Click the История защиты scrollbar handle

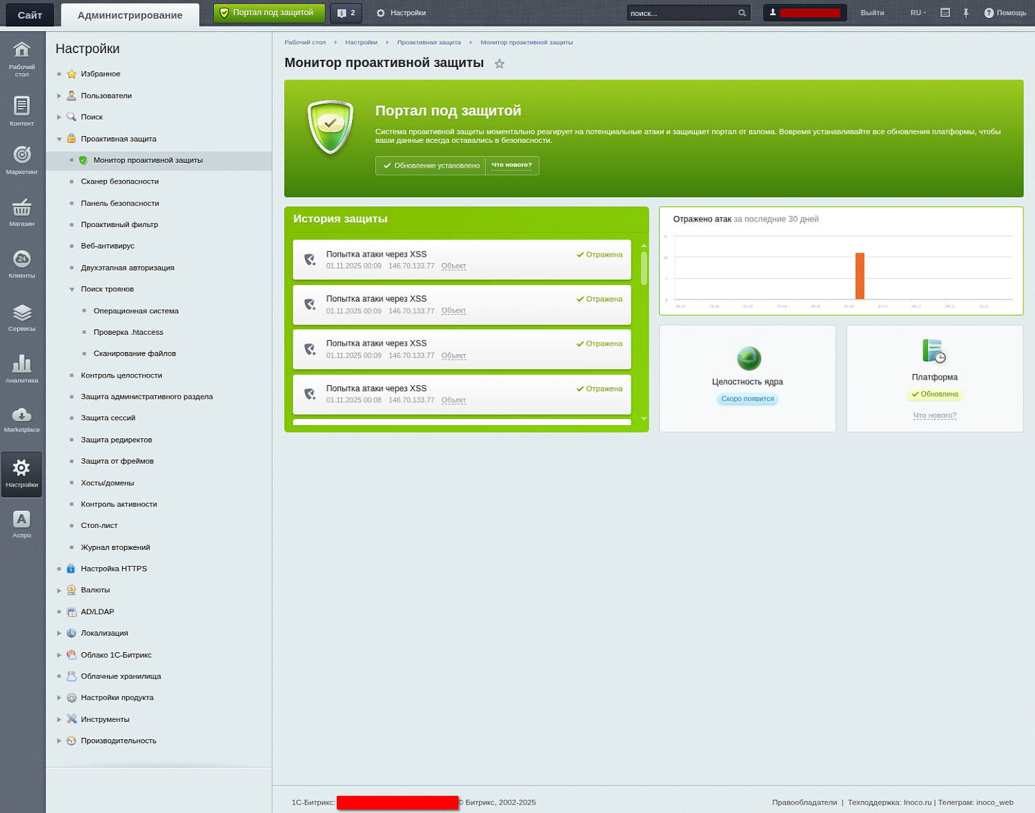[x=644, y=268]
